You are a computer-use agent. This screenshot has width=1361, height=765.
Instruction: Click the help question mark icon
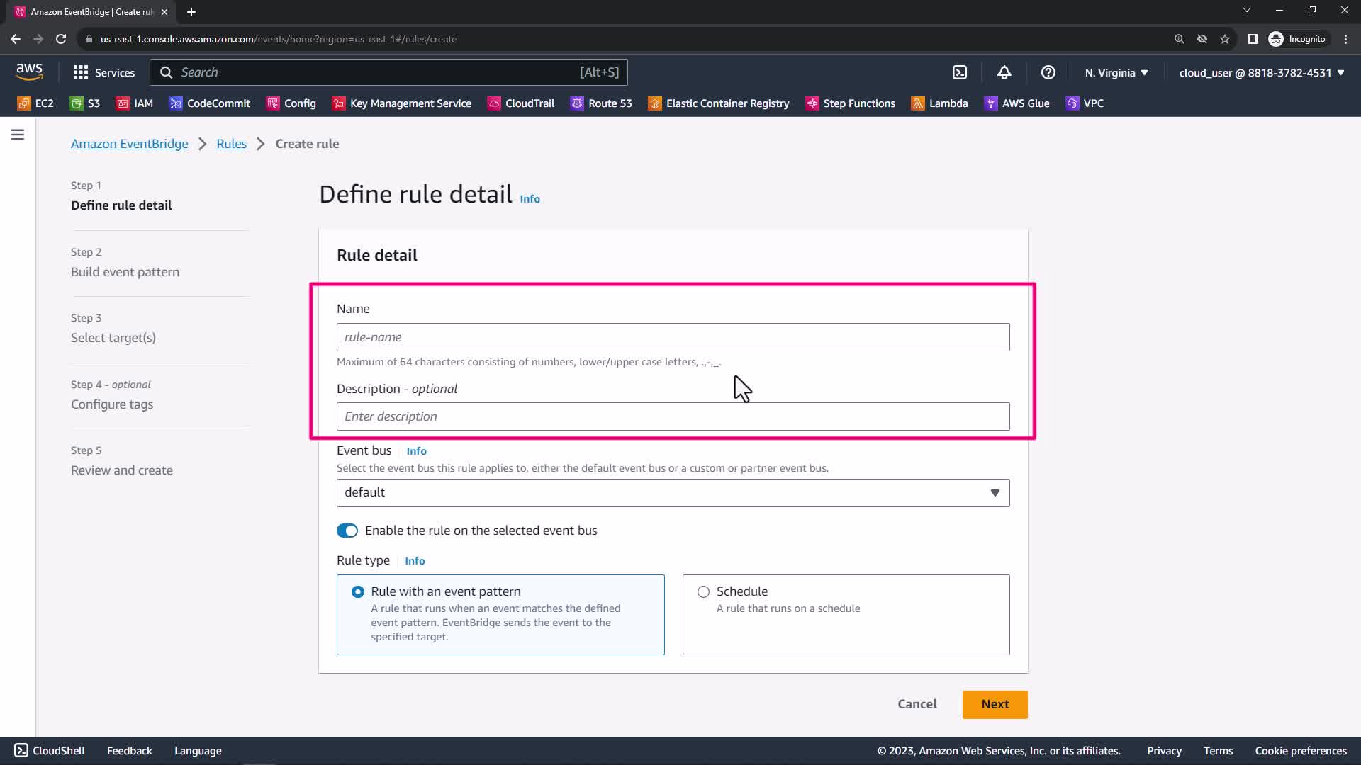[x=1048, y=72]
